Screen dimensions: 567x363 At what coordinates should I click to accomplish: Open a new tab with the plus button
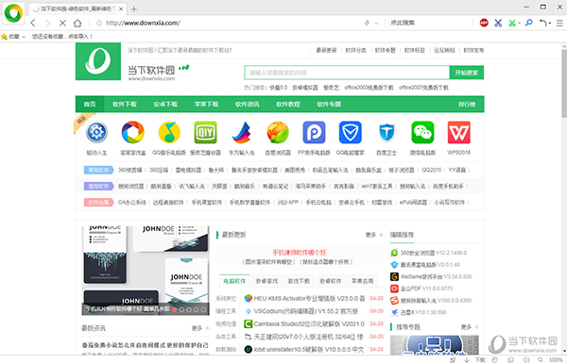(134, 9)
